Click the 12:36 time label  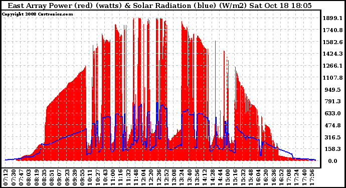(x=159, y=177)
